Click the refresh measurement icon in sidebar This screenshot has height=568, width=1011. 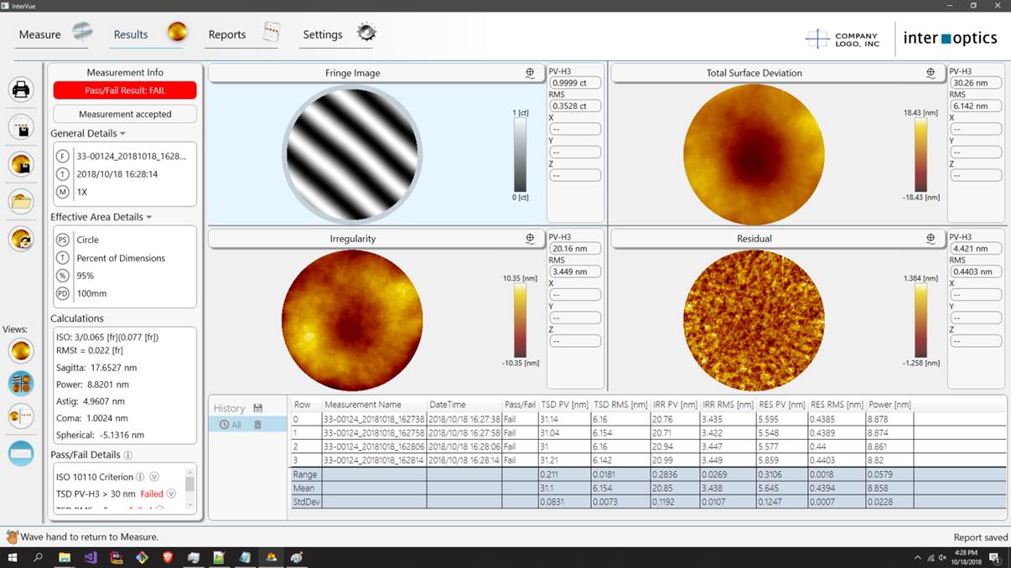point(21,239)
